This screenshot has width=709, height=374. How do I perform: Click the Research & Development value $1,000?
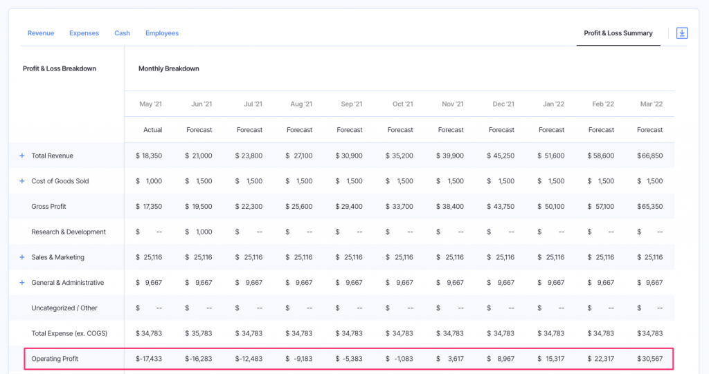click(199, 232)
